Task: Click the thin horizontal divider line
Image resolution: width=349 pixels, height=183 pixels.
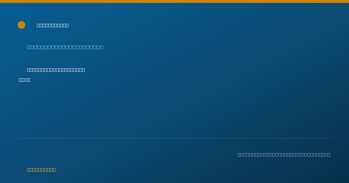Action: (x=174, y=138)
